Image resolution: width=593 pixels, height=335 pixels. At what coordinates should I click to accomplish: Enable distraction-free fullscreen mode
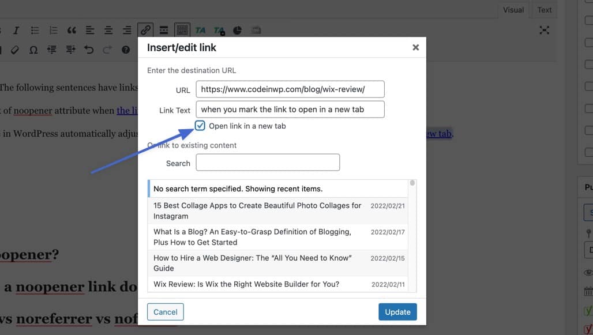tap(544, 30)
